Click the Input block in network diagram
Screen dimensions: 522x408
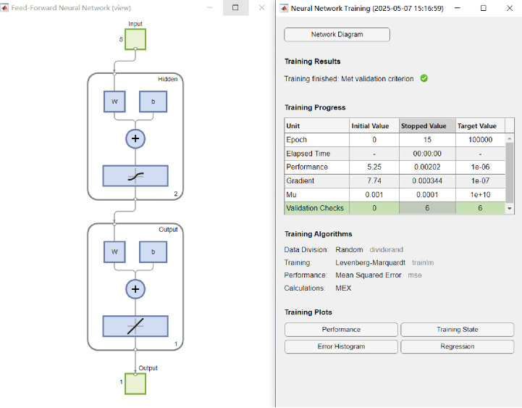click(135, 39)
